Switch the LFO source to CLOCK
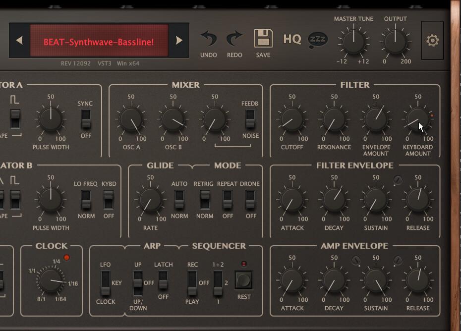Viewport: 461px width, 331px height. 106,283
